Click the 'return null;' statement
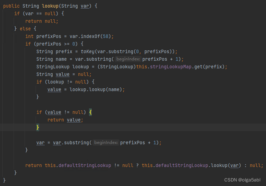 42,21
